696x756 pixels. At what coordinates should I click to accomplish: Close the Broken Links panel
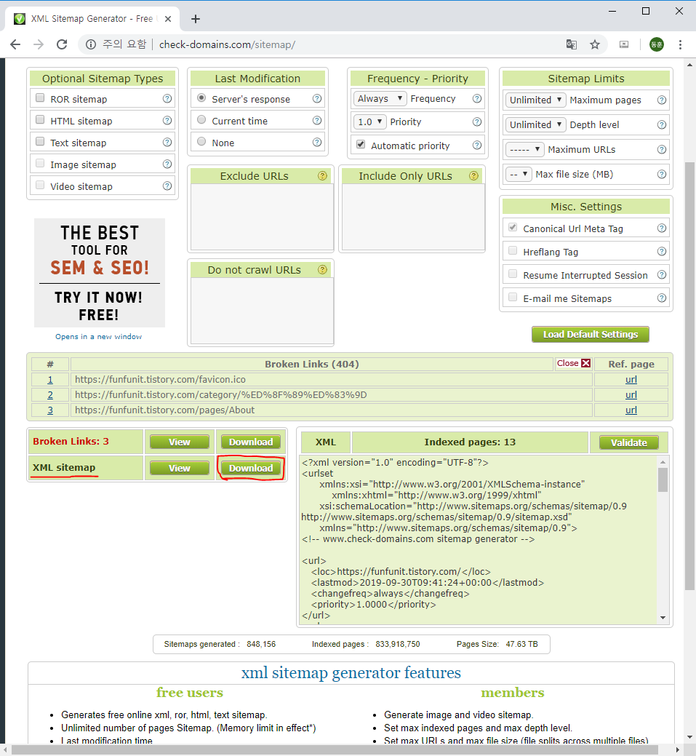574,363
